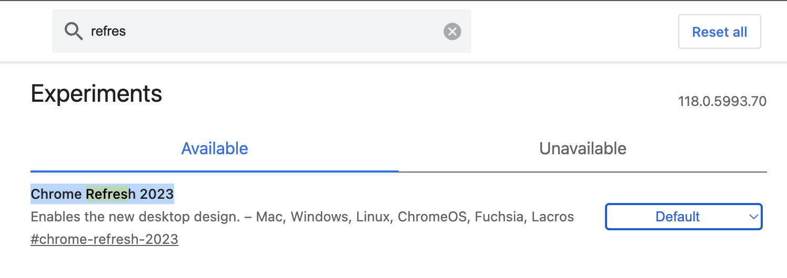This screenshot has width=787, height=278.
Task: Click the Reset all button
Action: click(x=720, y=32)
